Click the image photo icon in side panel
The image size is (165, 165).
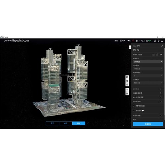(x=134, y=50)
